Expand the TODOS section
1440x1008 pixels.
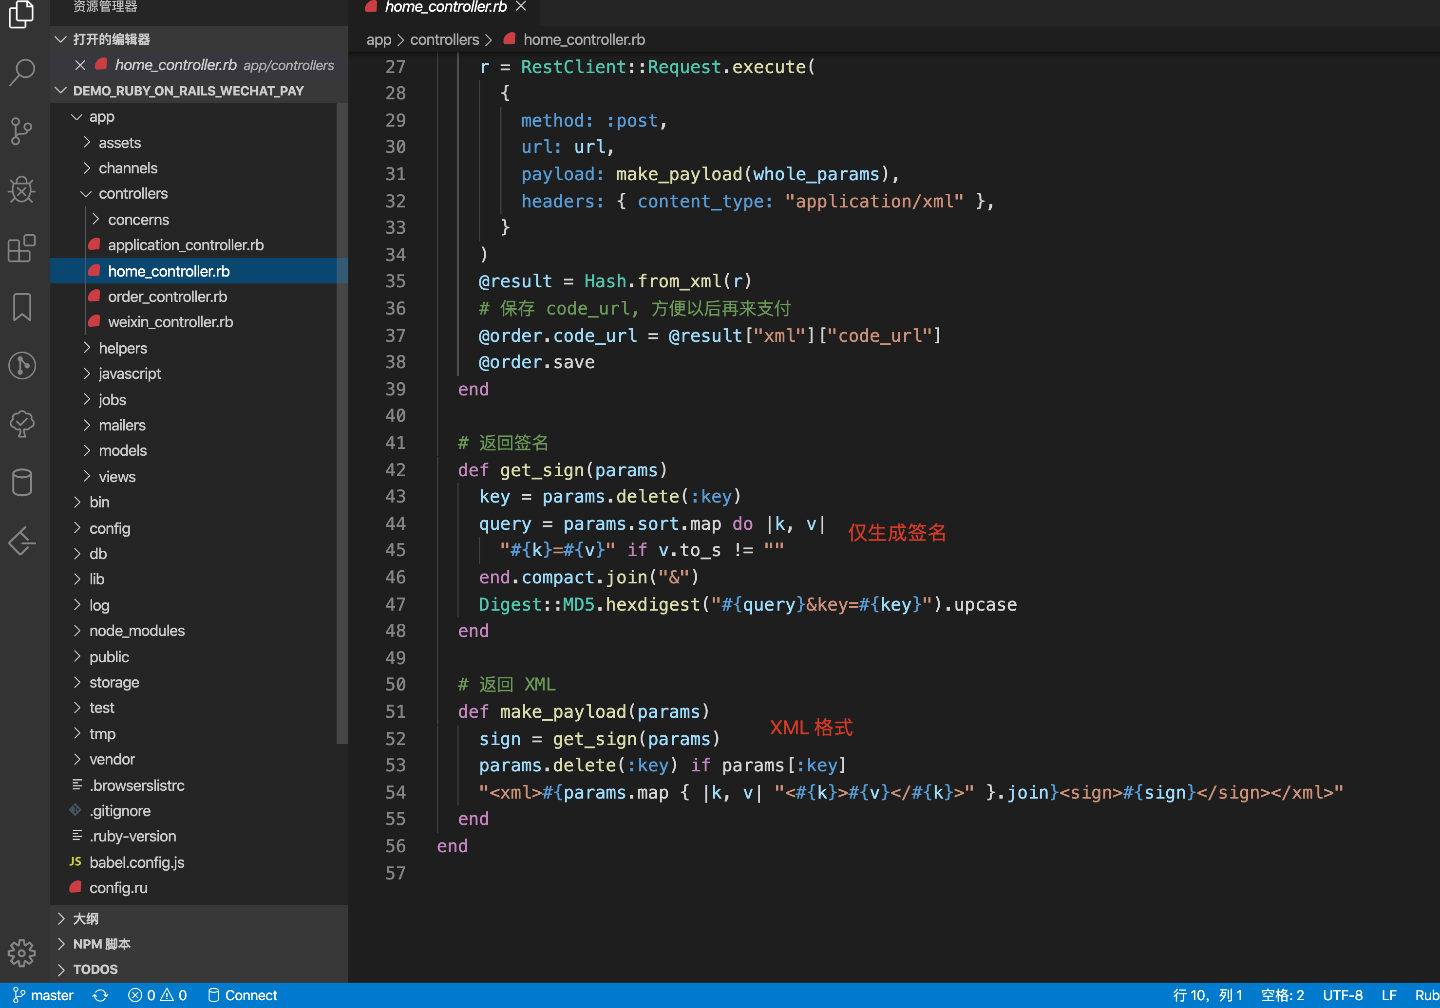(x=95, y=969)
